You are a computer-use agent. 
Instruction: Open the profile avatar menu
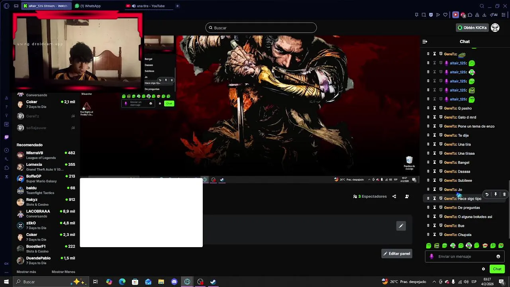(x=495, y=28)
